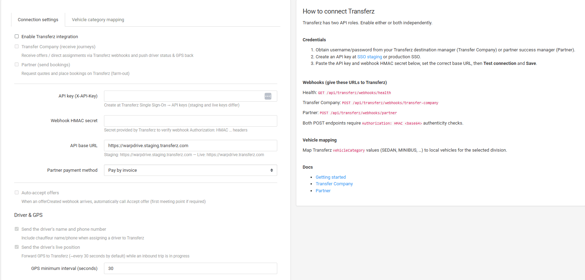This screenshot has height=280, width=585.
Task: Switch to Vehicle category mapping tab
Action: point(98,20)
